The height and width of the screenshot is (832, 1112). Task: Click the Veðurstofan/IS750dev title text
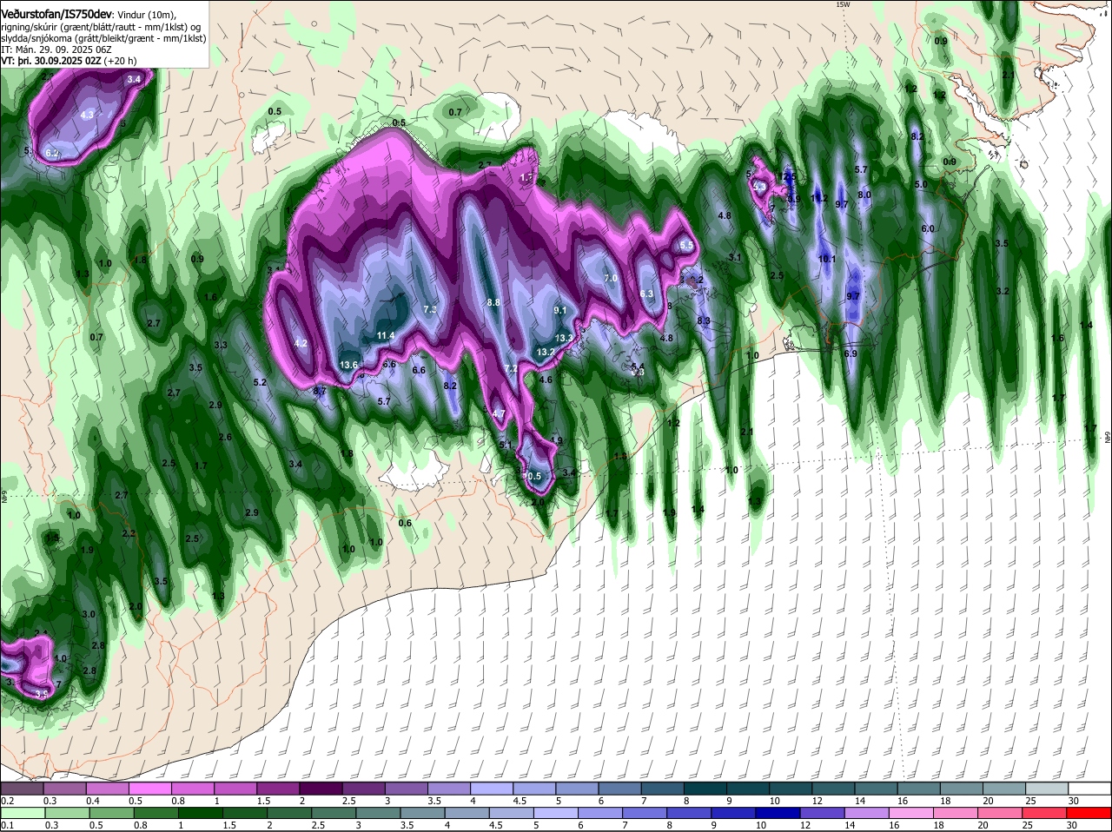tap(56, 14)
